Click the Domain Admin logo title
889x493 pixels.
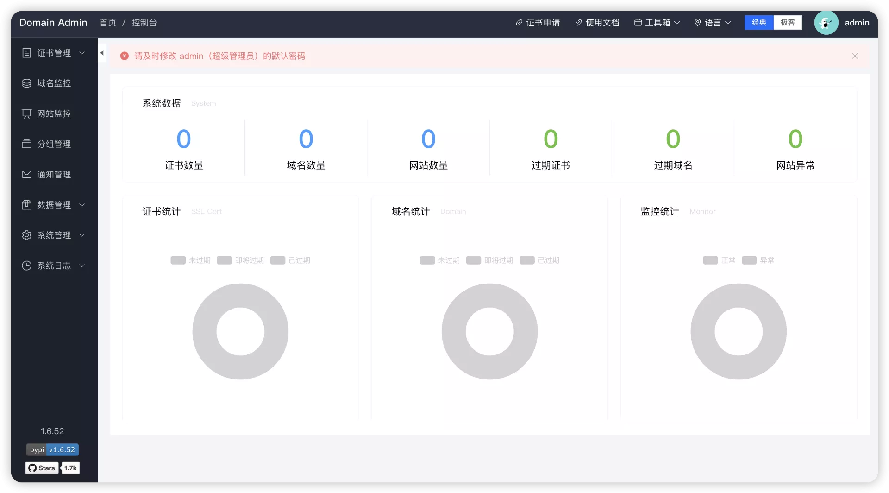(53, 23)
